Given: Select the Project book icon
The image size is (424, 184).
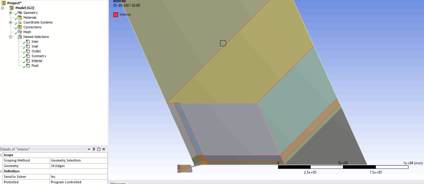Looking at the screenshot, I should point(4,3).
